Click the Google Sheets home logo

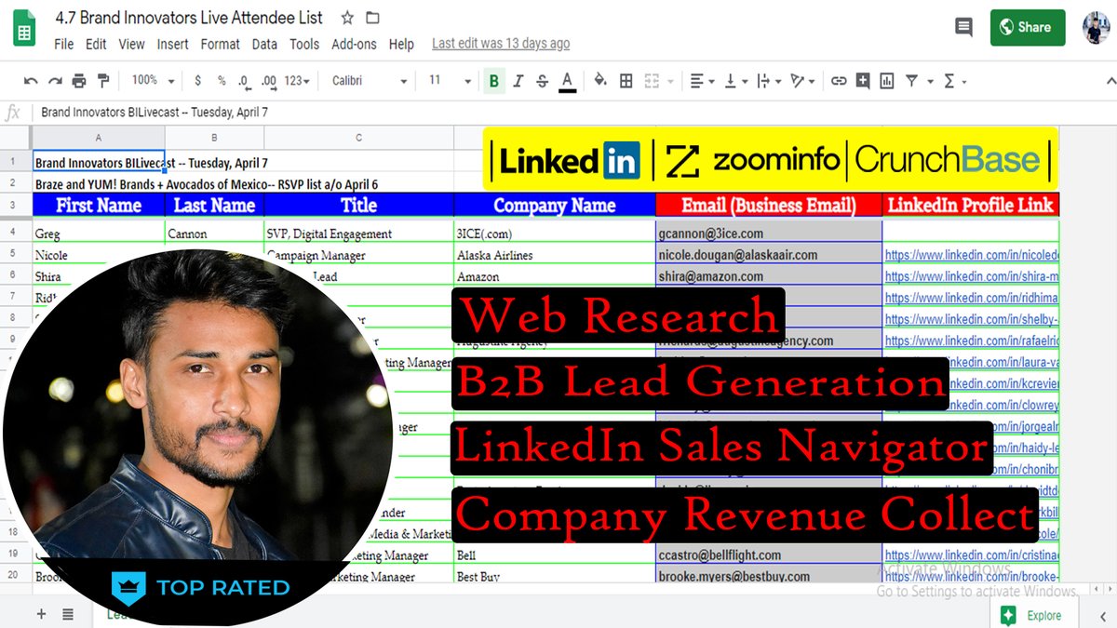(24, 30)
